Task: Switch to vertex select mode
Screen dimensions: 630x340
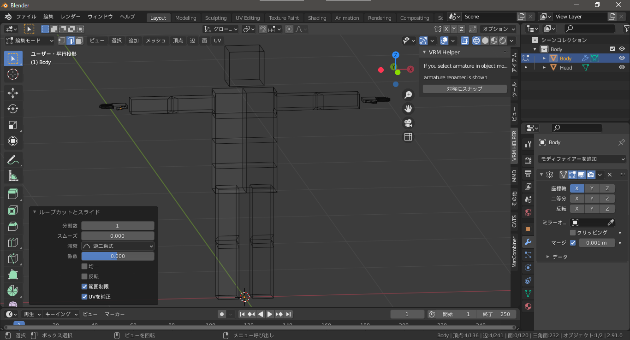Action: [x=62, y=41]
